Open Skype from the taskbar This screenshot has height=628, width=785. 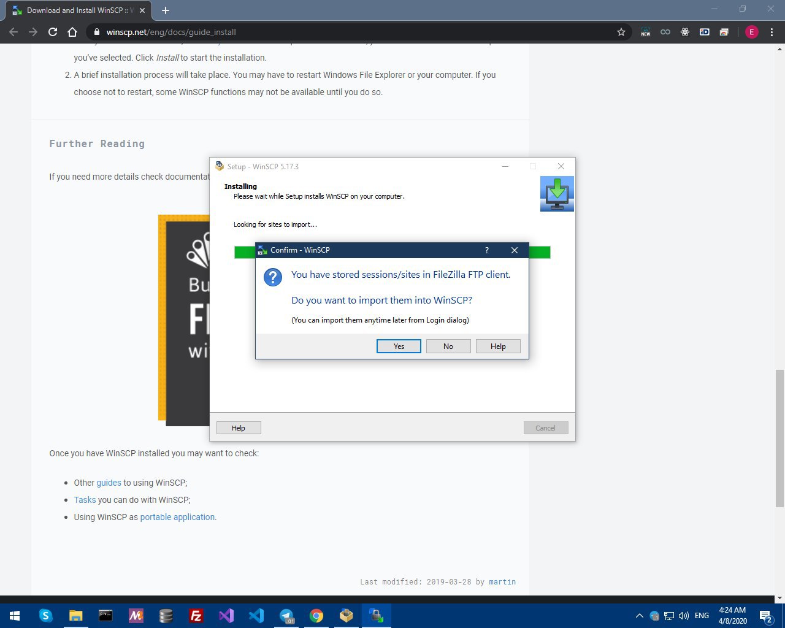coord(46,615)
